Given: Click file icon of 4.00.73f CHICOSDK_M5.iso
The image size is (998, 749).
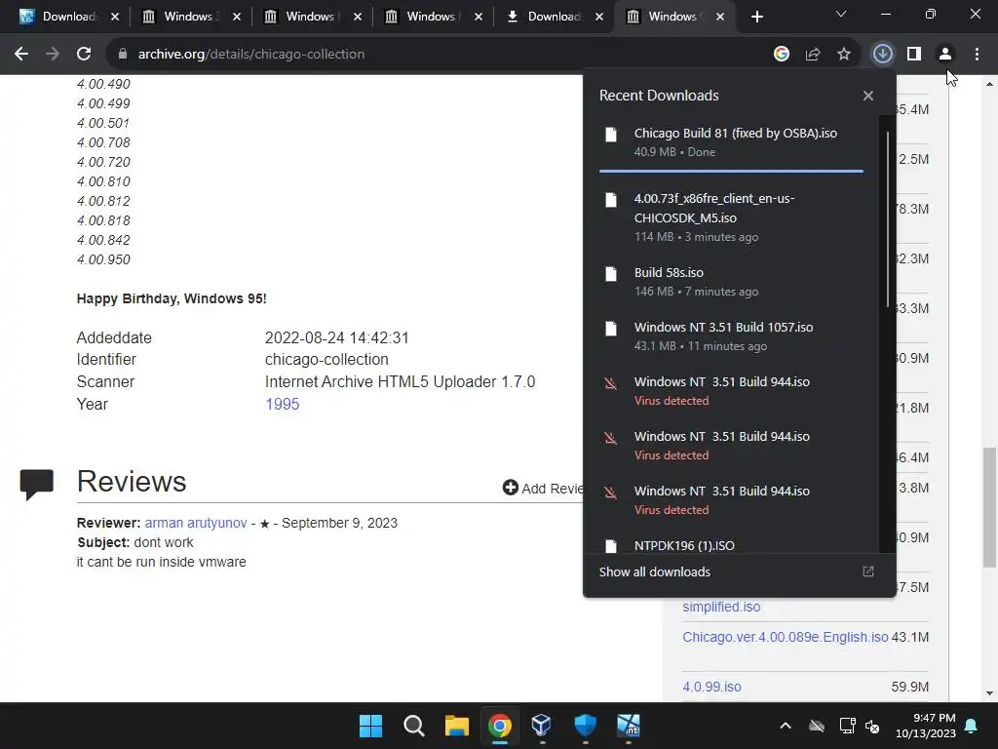Looking at the screenshot, I should (611, 200).
